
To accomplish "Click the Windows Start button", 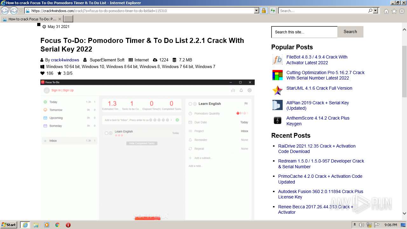I will 9,225.
